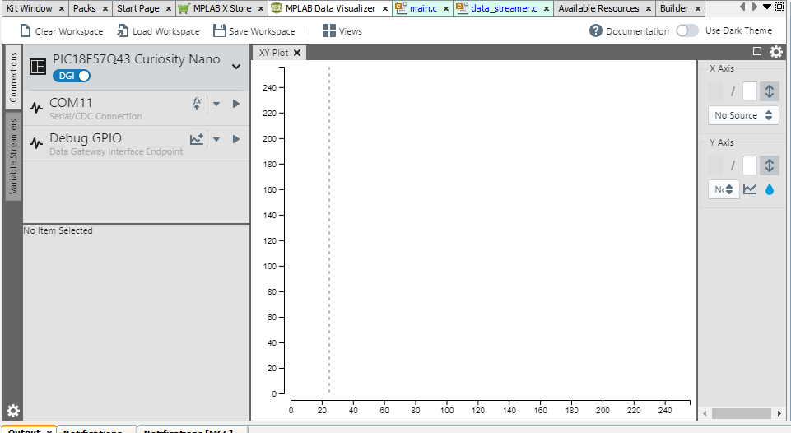This screenshot has height=433, width=791.
Task: Start streaming on COM11
Action: point(236,104)
